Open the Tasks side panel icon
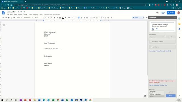The width and height of the screenshot is (182, 102). coord(179,29)
